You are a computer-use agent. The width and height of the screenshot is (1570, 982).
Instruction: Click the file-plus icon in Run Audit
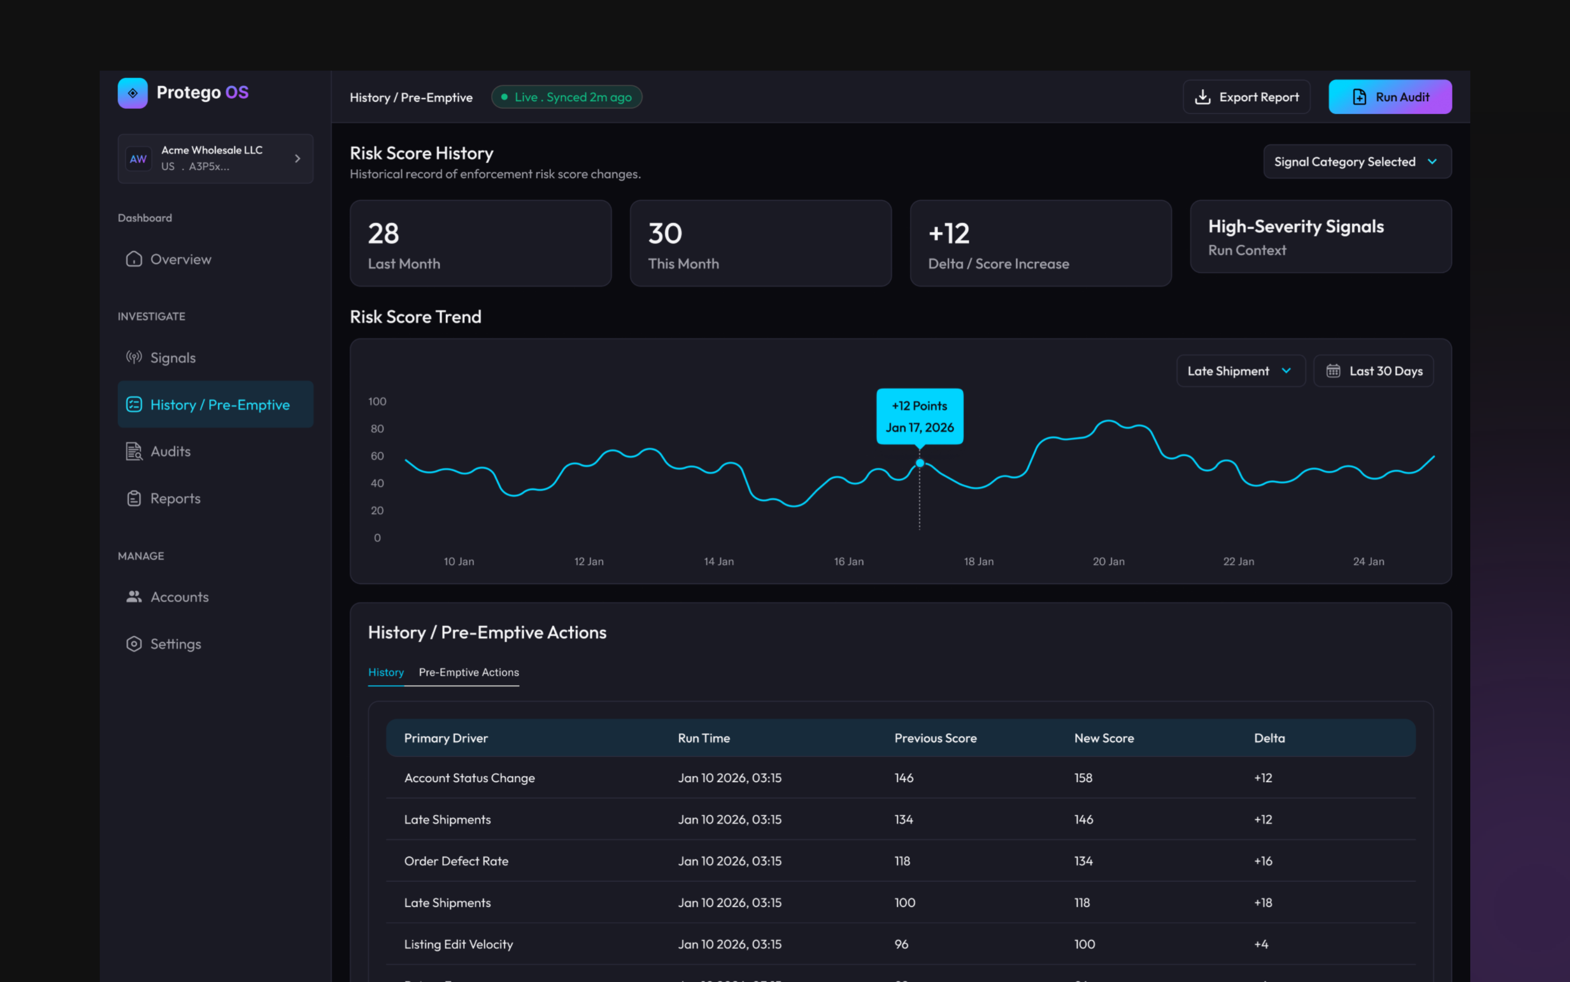point(1360,97)
